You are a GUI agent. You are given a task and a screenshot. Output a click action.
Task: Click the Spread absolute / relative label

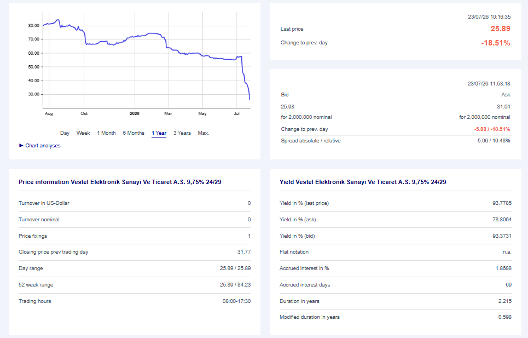coord(311,141)
